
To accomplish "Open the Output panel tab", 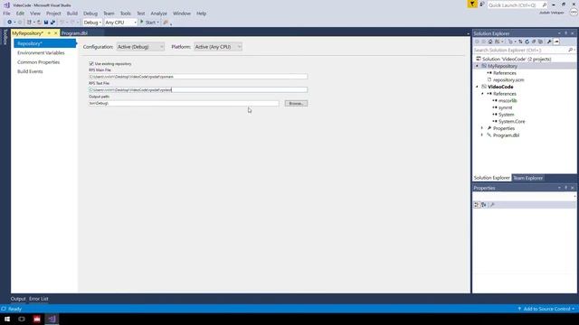I will (18, 299).
